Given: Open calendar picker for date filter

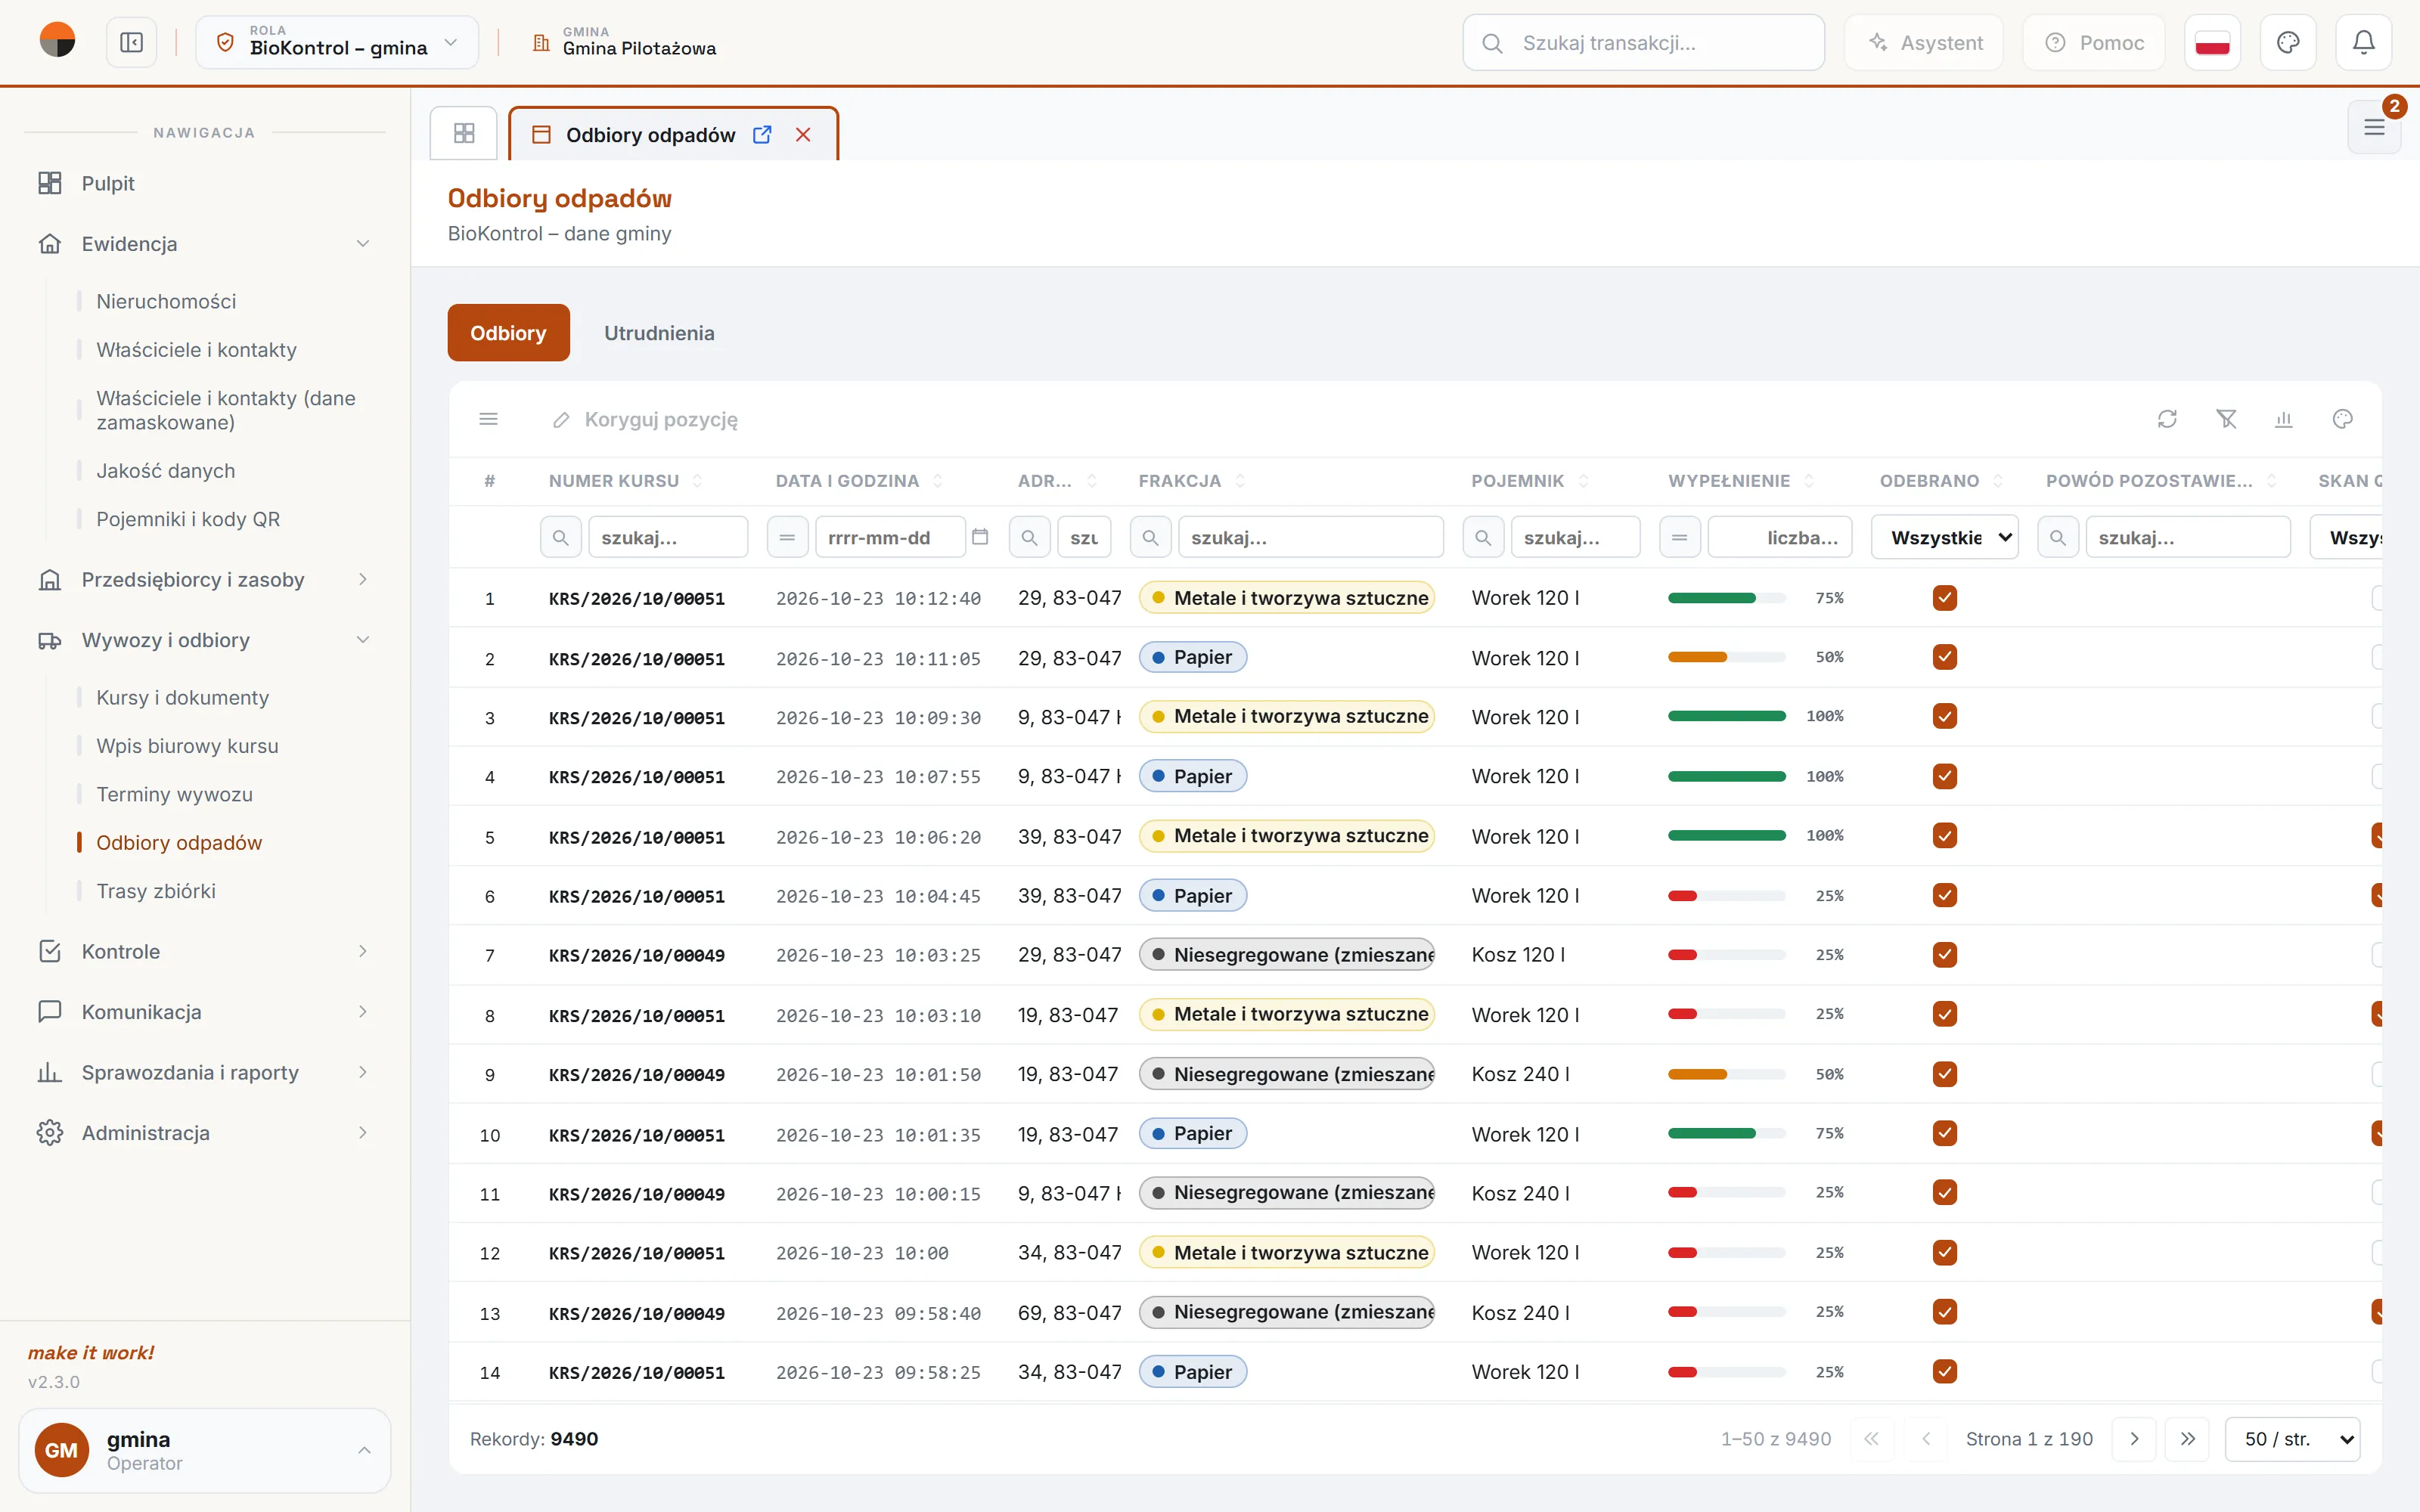Looking at the screenshot, I should 980,537.
